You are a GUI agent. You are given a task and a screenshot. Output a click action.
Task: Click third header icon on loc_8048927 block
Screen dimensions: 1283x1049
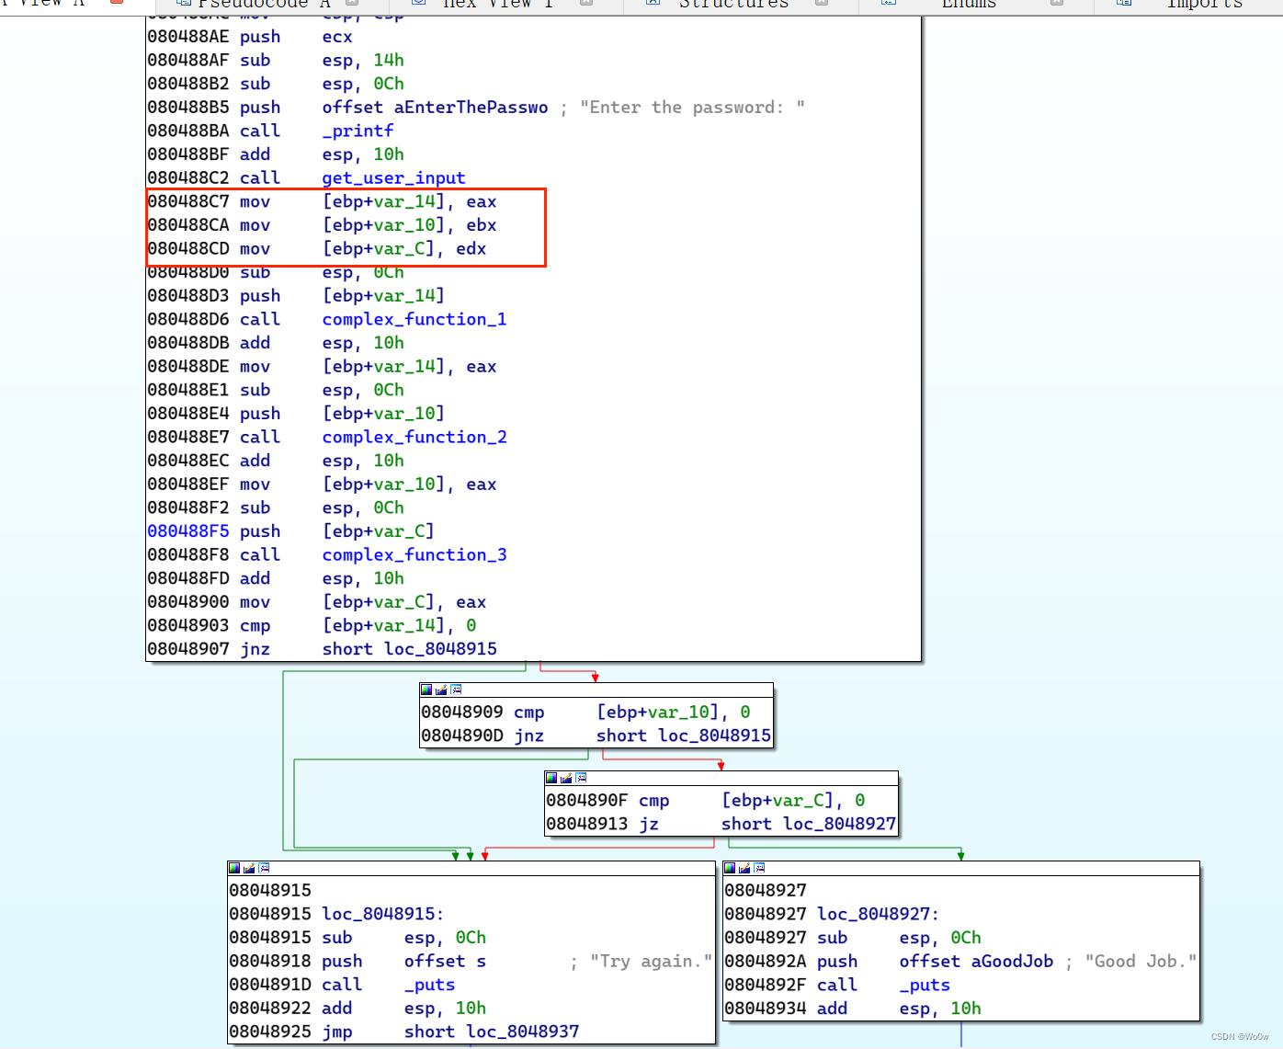point(759,868)
